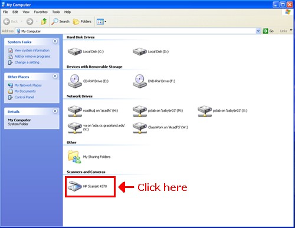Viewport: 295px width, 228px height.
Task: Select the DVD-RW Drive (F:) icon
Action: pos(140,81)
